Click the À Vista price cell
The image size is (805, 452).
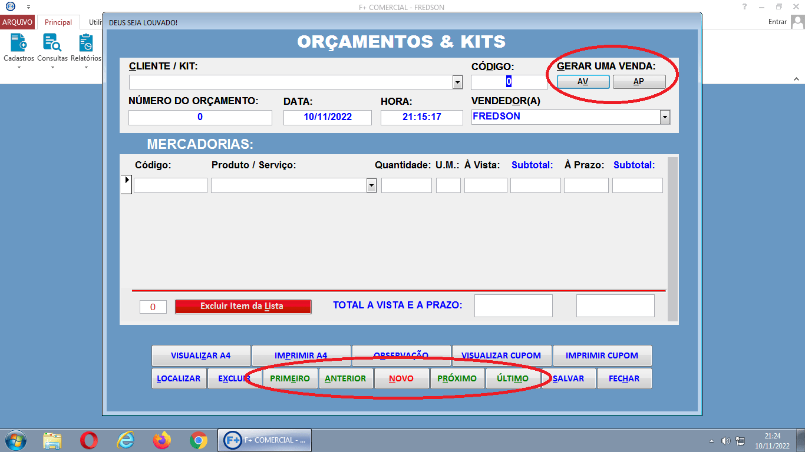486,185
